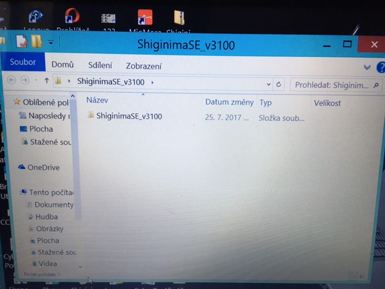The height and width of the screenshot is (289, 385).
Task: Sort by the Datum změny column
Action: coord(229,102)
